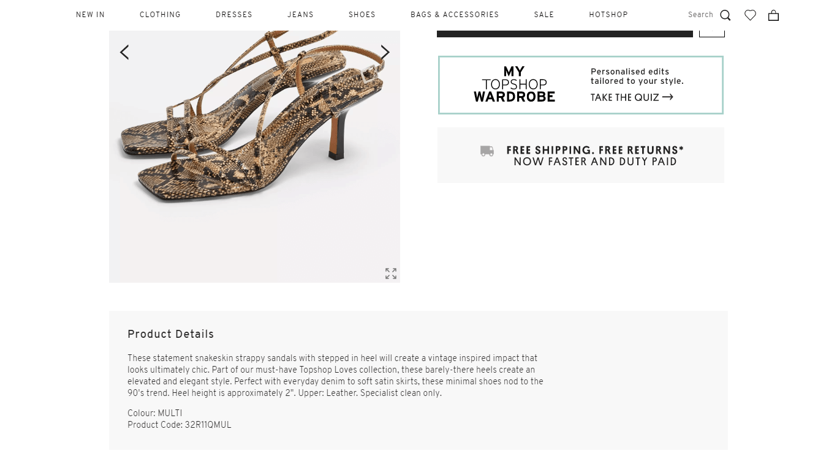Open the New In menu
This screenshot has width=837, height=470.
click(x=91, y=15)
